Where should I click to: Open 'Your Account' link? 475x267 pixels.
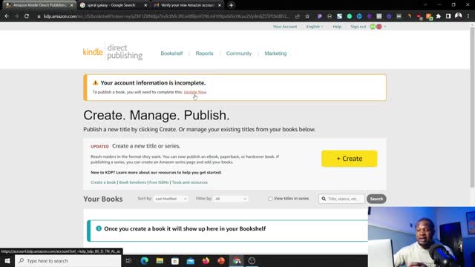pyautogui.click(x=285, y=27)
